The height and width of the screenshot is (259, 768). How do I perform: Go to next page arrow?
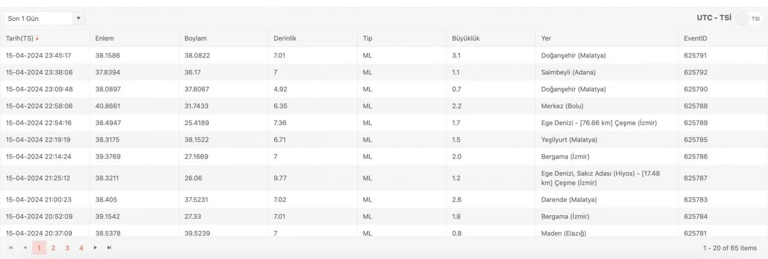click(x=95, y=248)
